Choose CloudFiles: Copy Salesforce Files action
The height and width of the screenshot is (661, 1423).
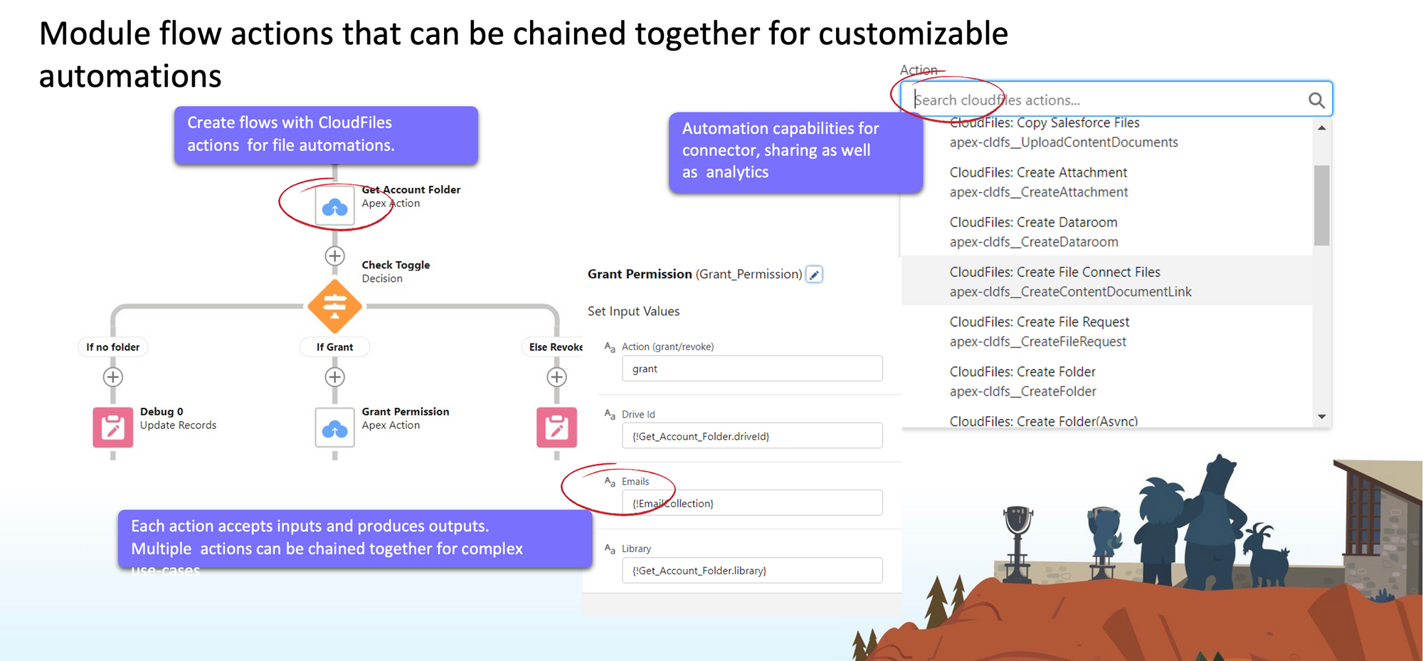pyautogui.click(x=1106, y=132)
